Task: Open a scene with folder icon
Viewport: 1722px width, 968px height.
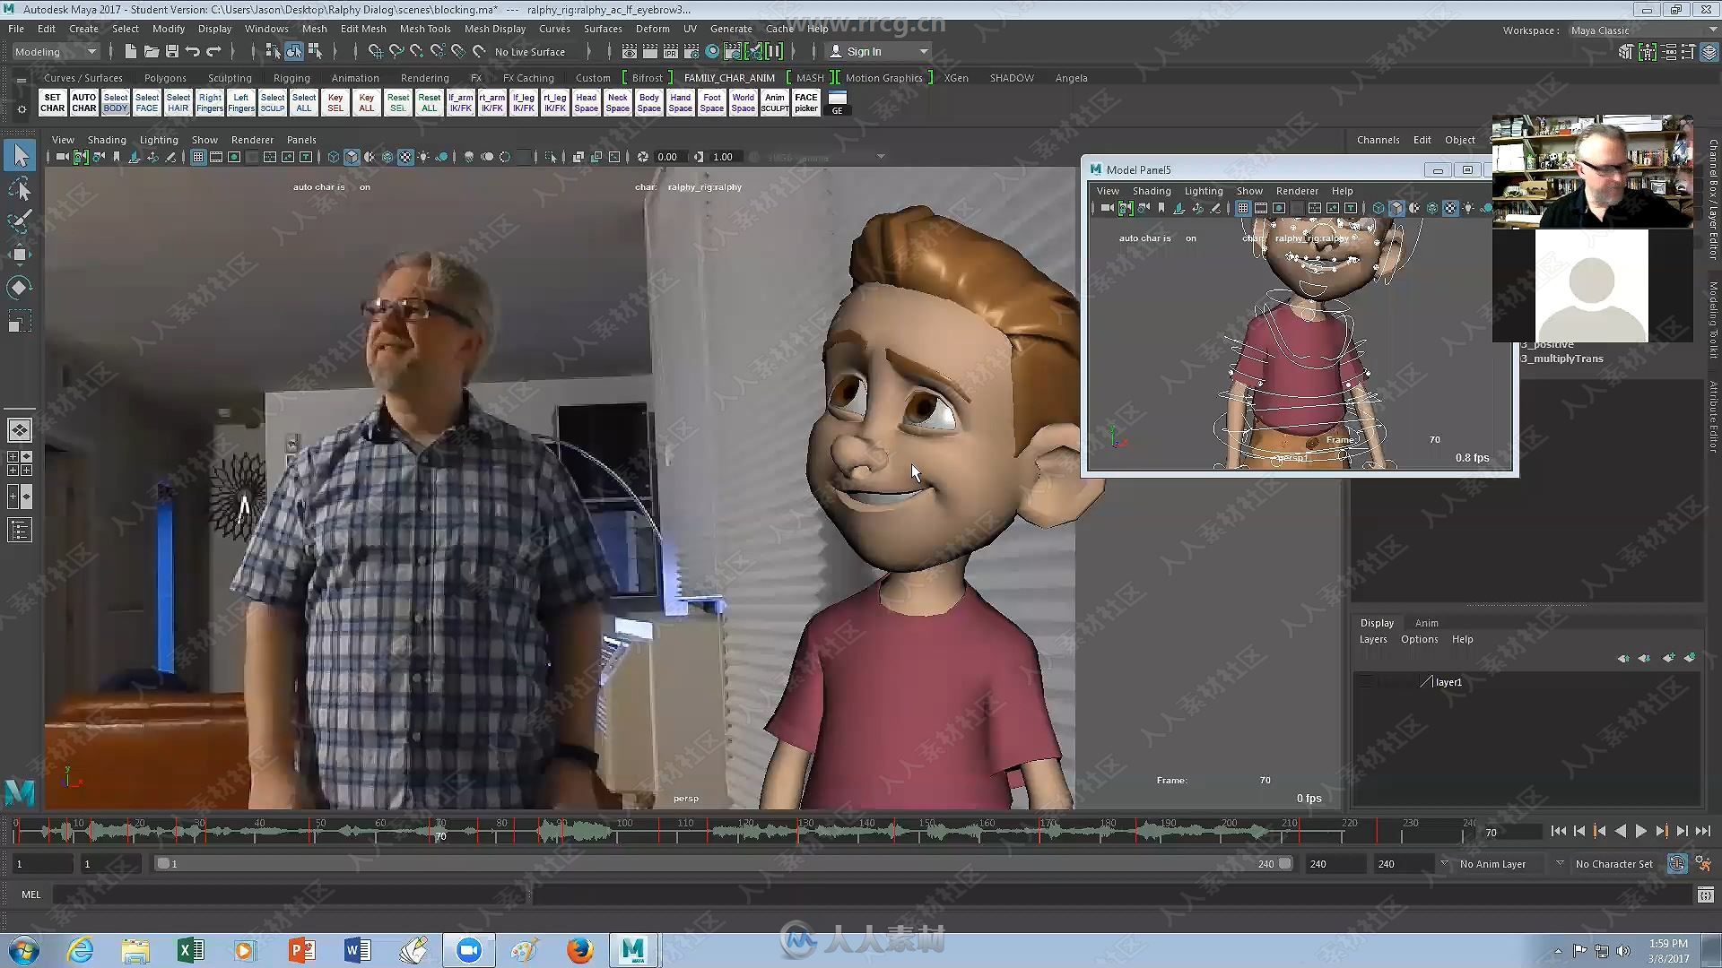Action: (x=152, y=51)
